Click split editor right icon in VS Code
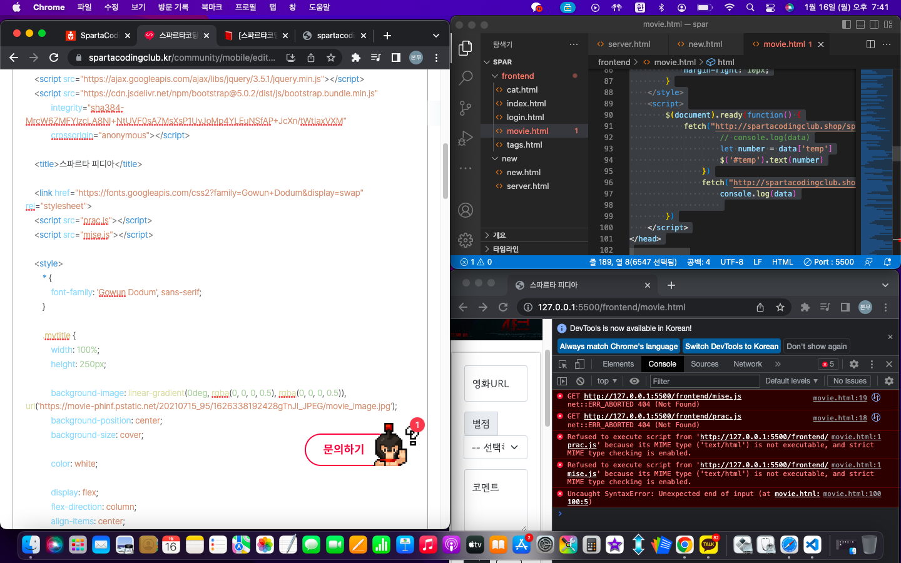 (x=870, y=44)
